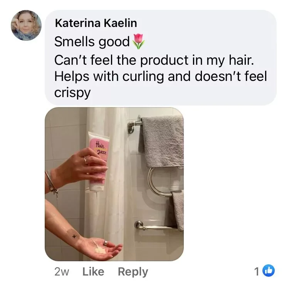Screen dimensions: 289x289
Task: Click the word crispy in comment
Action: 72,93
